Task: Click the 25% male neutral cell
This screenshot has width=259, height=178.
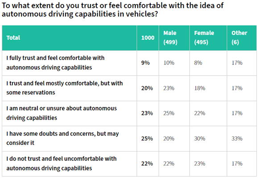Action: [x=174, y=113]
